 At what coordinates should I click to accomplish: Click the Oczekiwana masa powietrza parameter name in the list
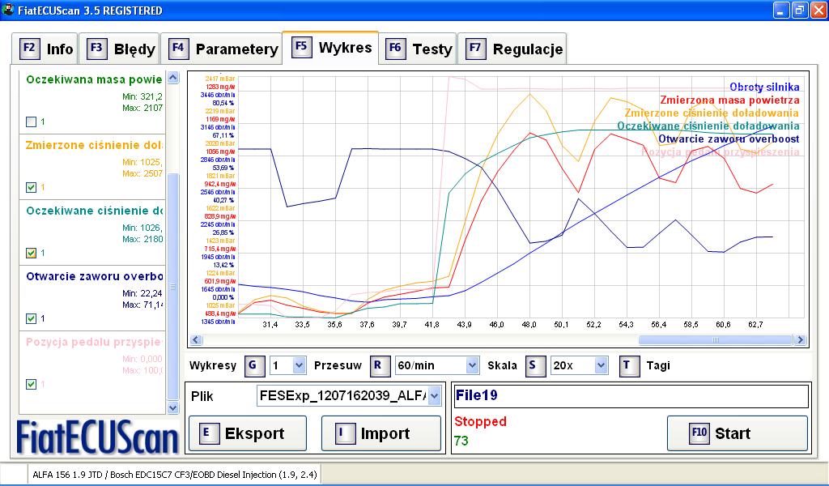pyautogui.click(x=94, y=79)
